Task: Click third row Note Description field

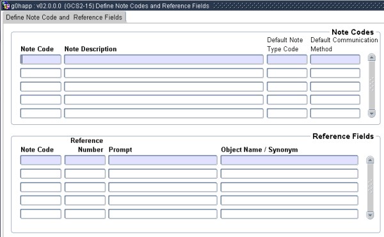Action: [164, 86]
